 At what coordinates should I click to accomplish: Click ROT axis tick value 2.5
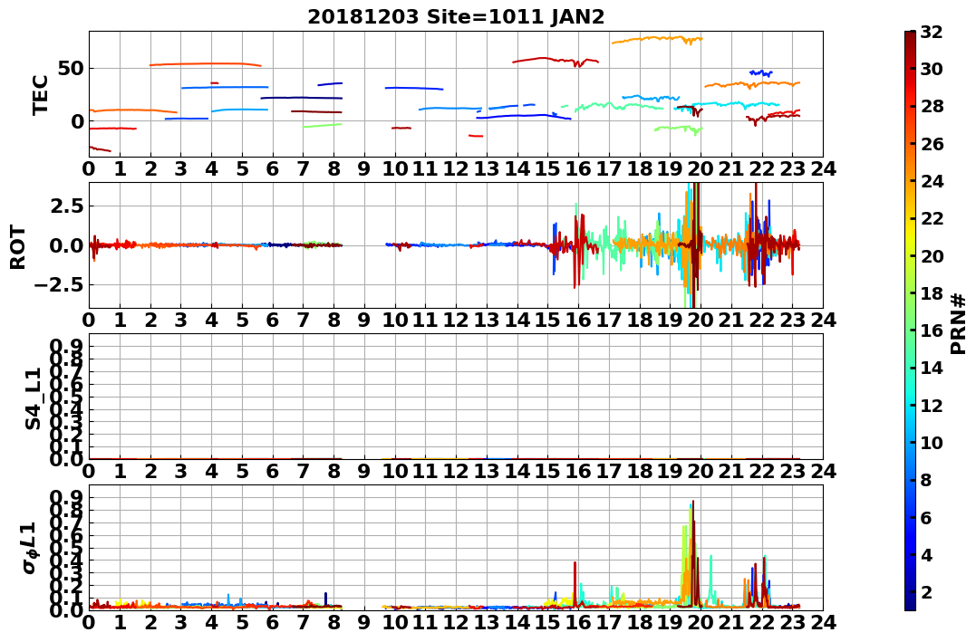coord(68,206)
